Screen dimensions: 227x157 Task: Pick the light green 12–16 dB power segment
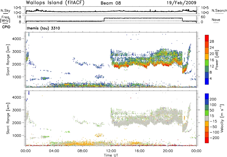[207, 63]
